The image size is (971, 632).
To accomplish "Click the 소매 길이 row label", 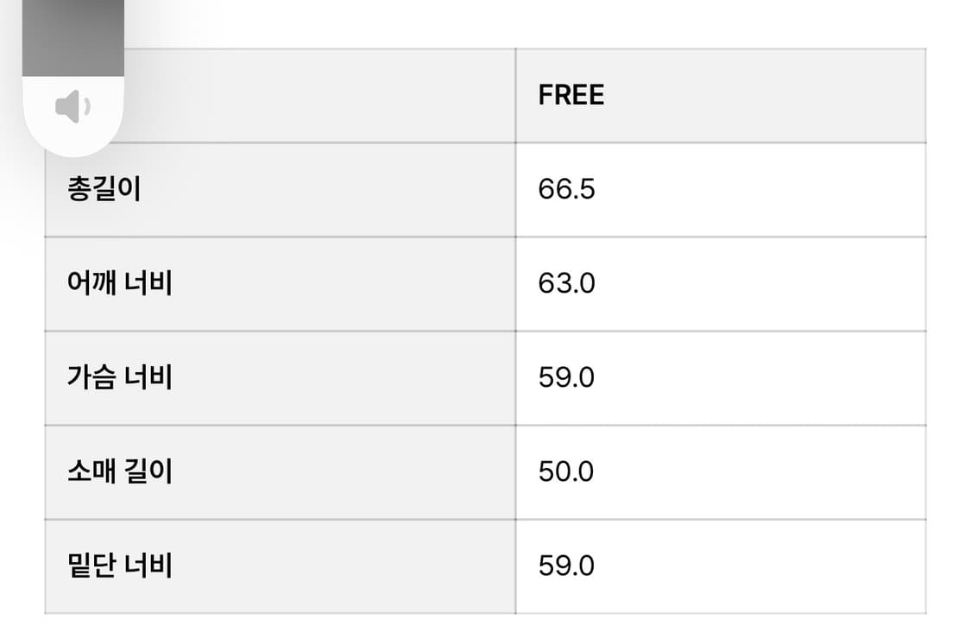I will point(119,471).
